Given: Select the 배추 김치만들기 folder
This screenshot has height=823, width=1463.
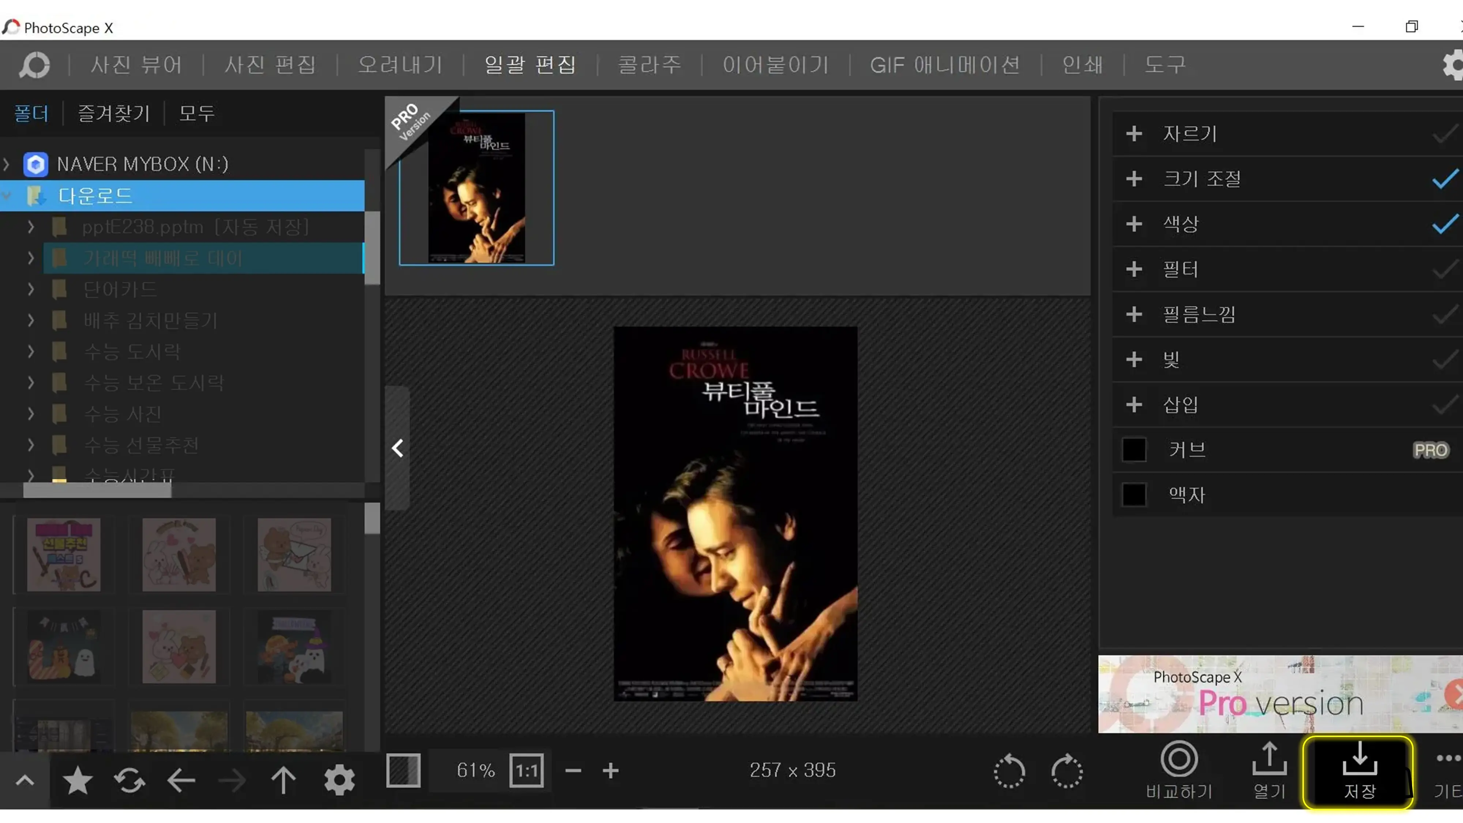Looking at the screenshot, I should [x=150, y=320].
